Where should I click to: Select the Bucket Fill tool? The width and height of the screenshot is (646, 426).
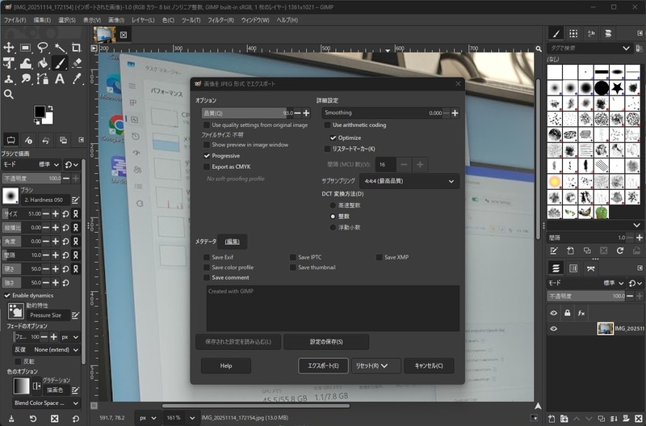(x=43, y=63)
